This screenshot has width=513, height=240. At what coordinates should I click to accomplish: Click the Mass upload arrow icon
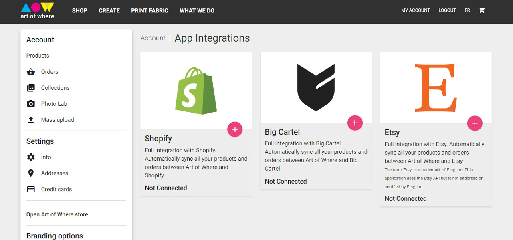(31, 120)
